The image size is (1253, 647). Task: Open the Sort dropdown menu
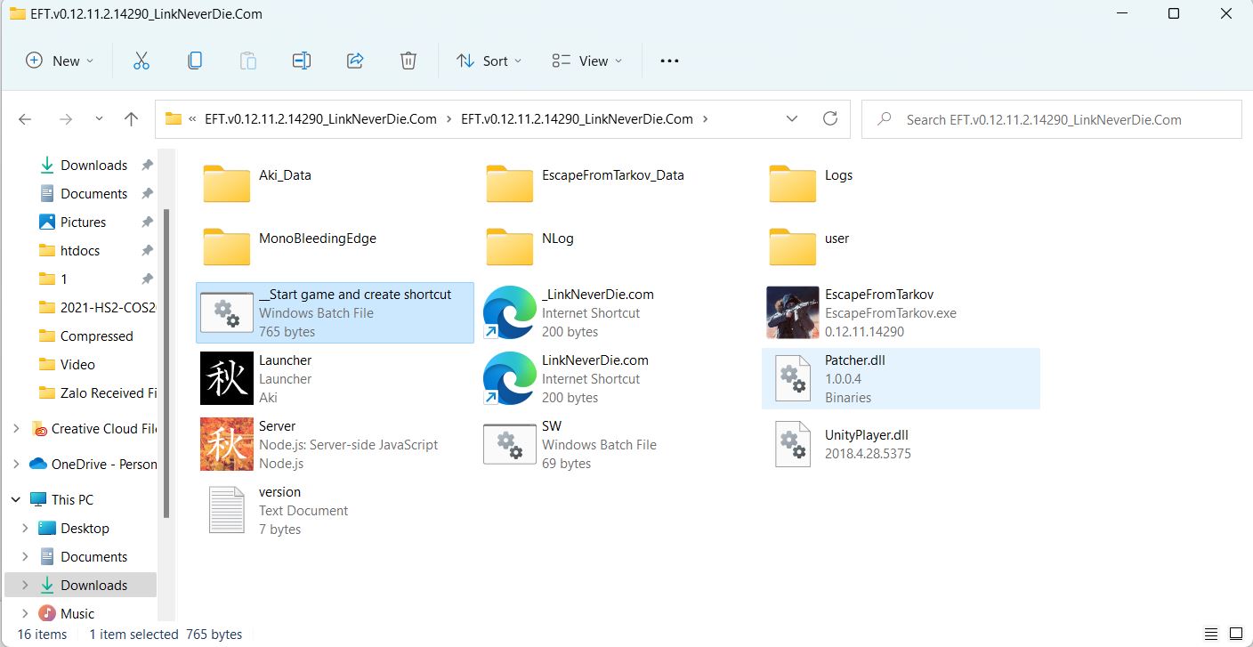pyautogui.click(x=489, y=61)
